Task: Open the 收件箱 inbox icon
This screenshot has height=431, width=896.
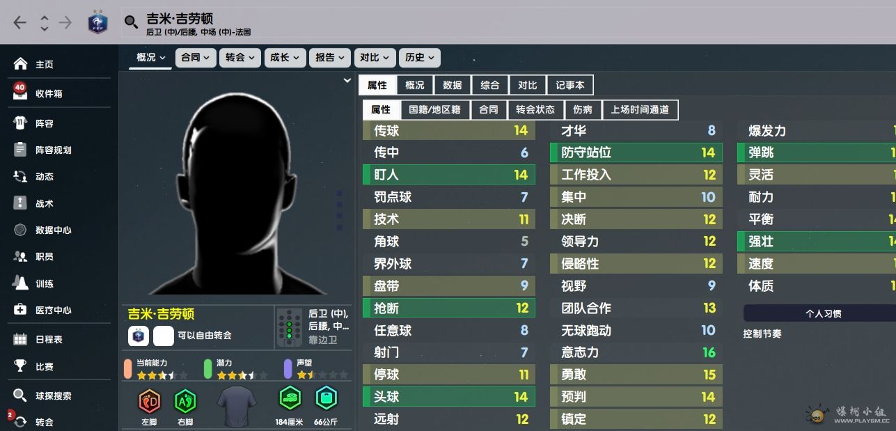Action: (20, 93)
